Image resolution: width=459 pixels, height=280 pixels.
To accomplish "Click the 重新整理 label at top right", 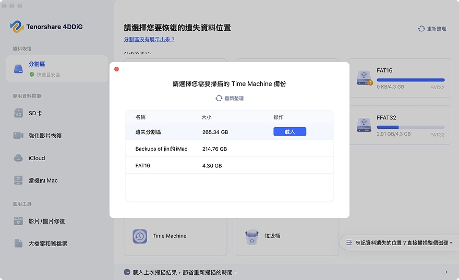I will pyautogui.click(x=437, y=29).
